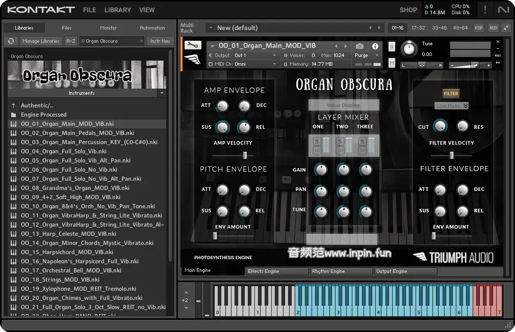Open the SHOP link

click(x=408, y=10)
